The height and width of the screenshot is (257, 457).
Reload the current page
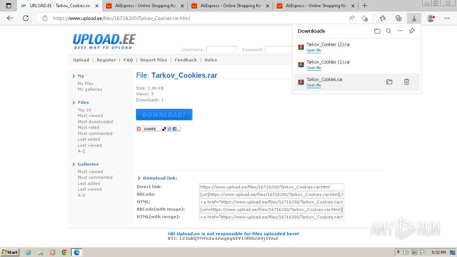click(26, 18)
